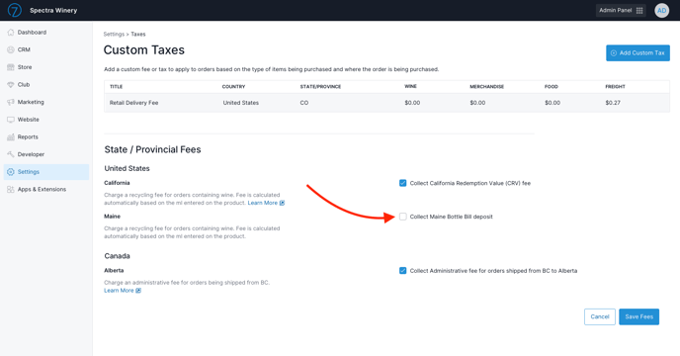Viewport: 680px width, 356px height.
Task: Uncheck Collect California Redemption Value fee
Action: pyautogui.click(x=403, y=183)
